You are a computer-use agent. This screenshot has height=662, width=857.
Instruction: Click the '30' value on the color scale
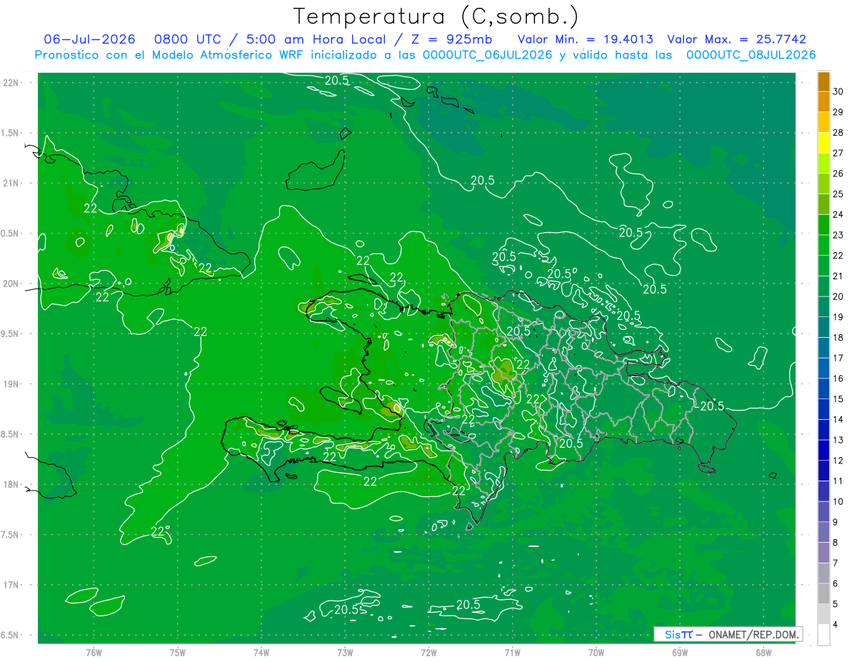point(838,91)
